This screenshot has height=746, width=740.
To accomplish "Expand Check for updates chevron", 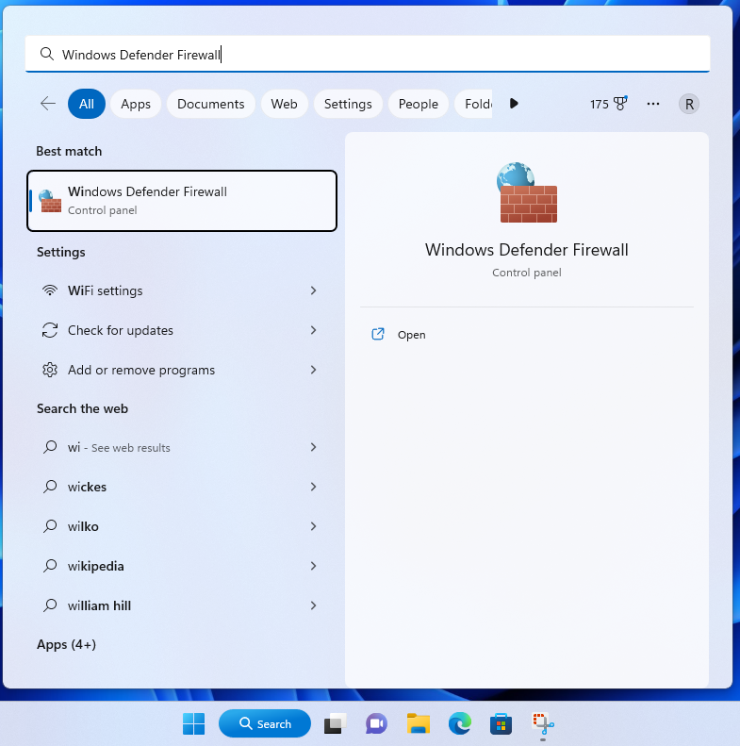I will tap(313, 330).
